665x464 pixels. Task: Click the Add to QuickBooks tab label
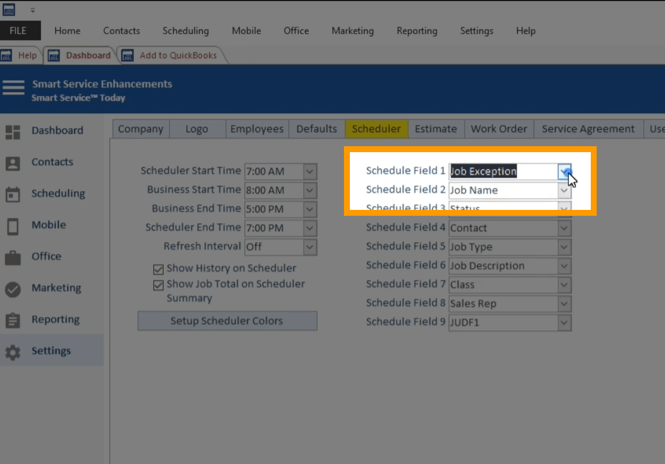click(x=178, y=55)
